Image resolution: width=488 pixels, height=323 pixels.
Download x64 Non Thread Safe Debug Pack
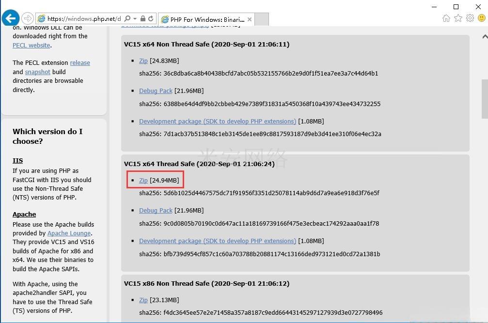tap(156, 91)
